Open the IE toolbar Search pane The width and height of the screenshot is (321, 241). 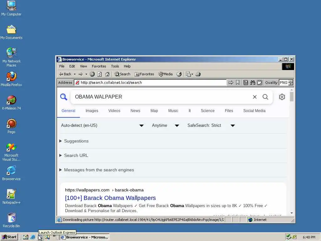(123, 74)
